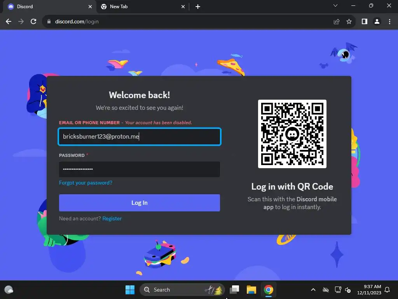Open the Chrome profile menu
The image size is (398, 299).
(x=377, y=22)
